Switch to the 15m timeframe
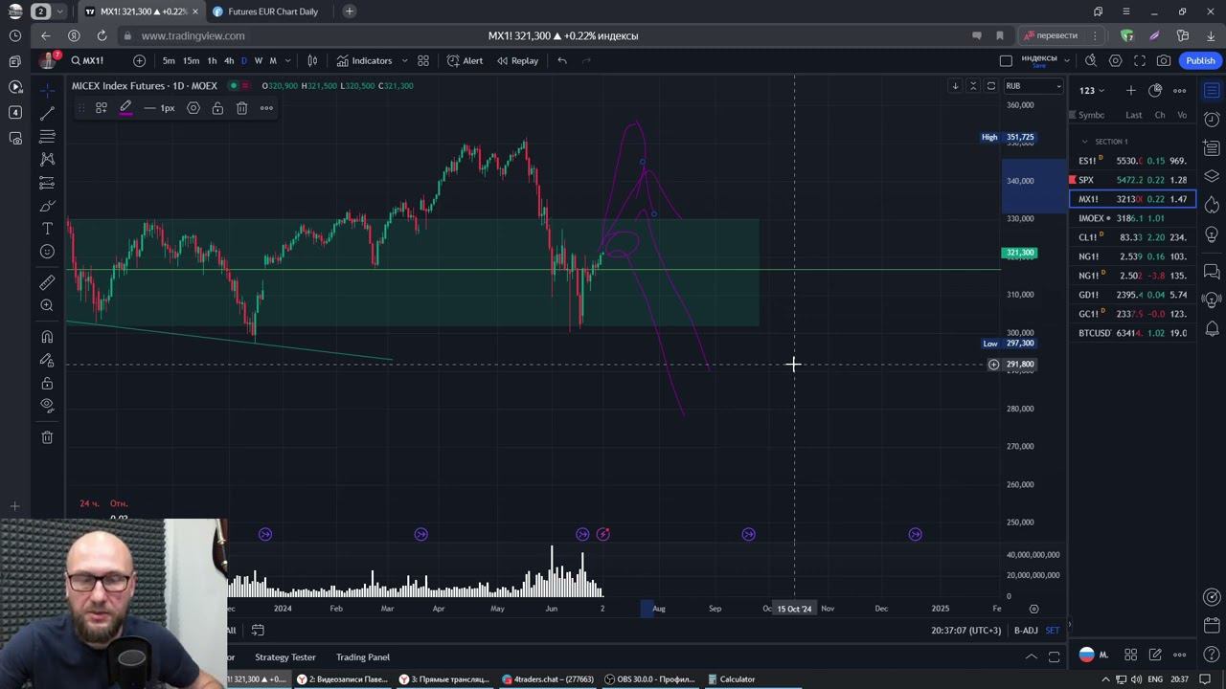1226x689 pixels. click(x=191, y=60)
